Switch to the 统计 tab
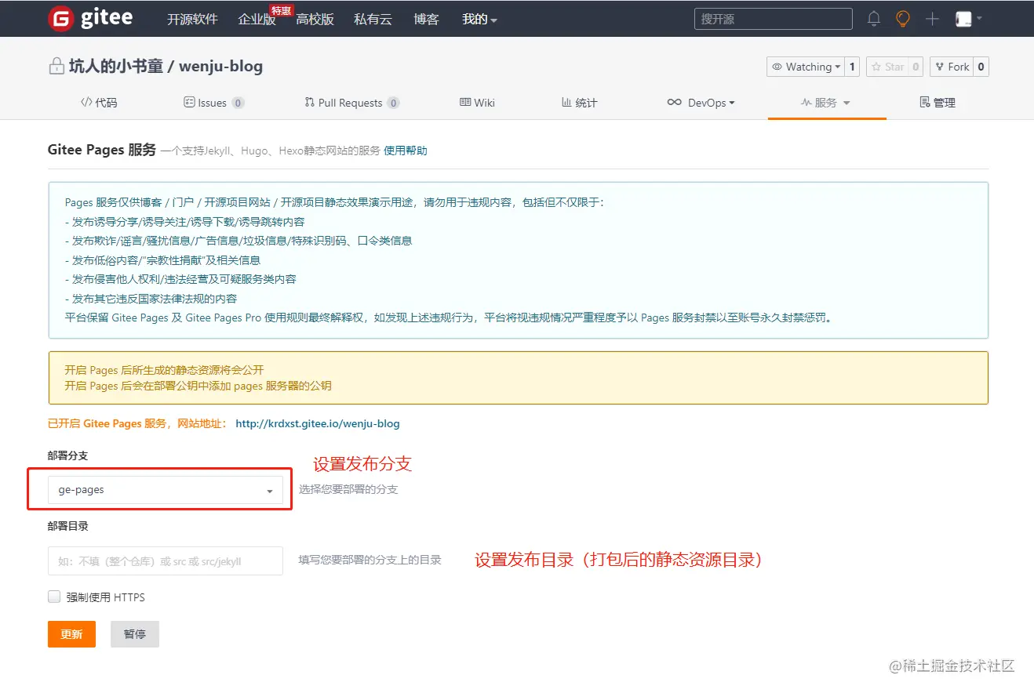This screenshot has width=1034, height=693. click(579, 103)
